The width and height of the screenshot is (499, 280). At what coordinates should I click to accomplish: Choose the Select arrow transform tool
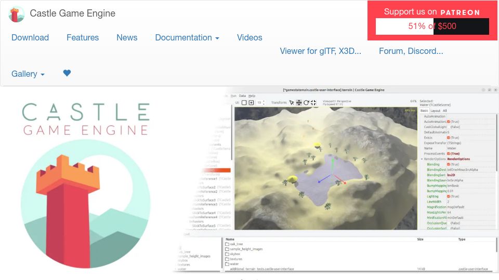tap(292, 103)
